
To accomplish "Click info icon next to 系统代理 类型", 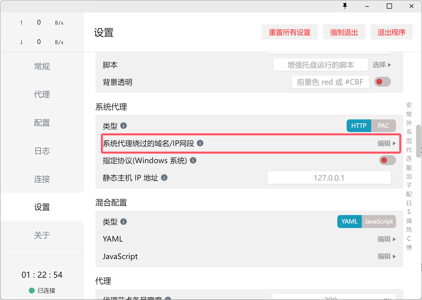I will 123,126.
